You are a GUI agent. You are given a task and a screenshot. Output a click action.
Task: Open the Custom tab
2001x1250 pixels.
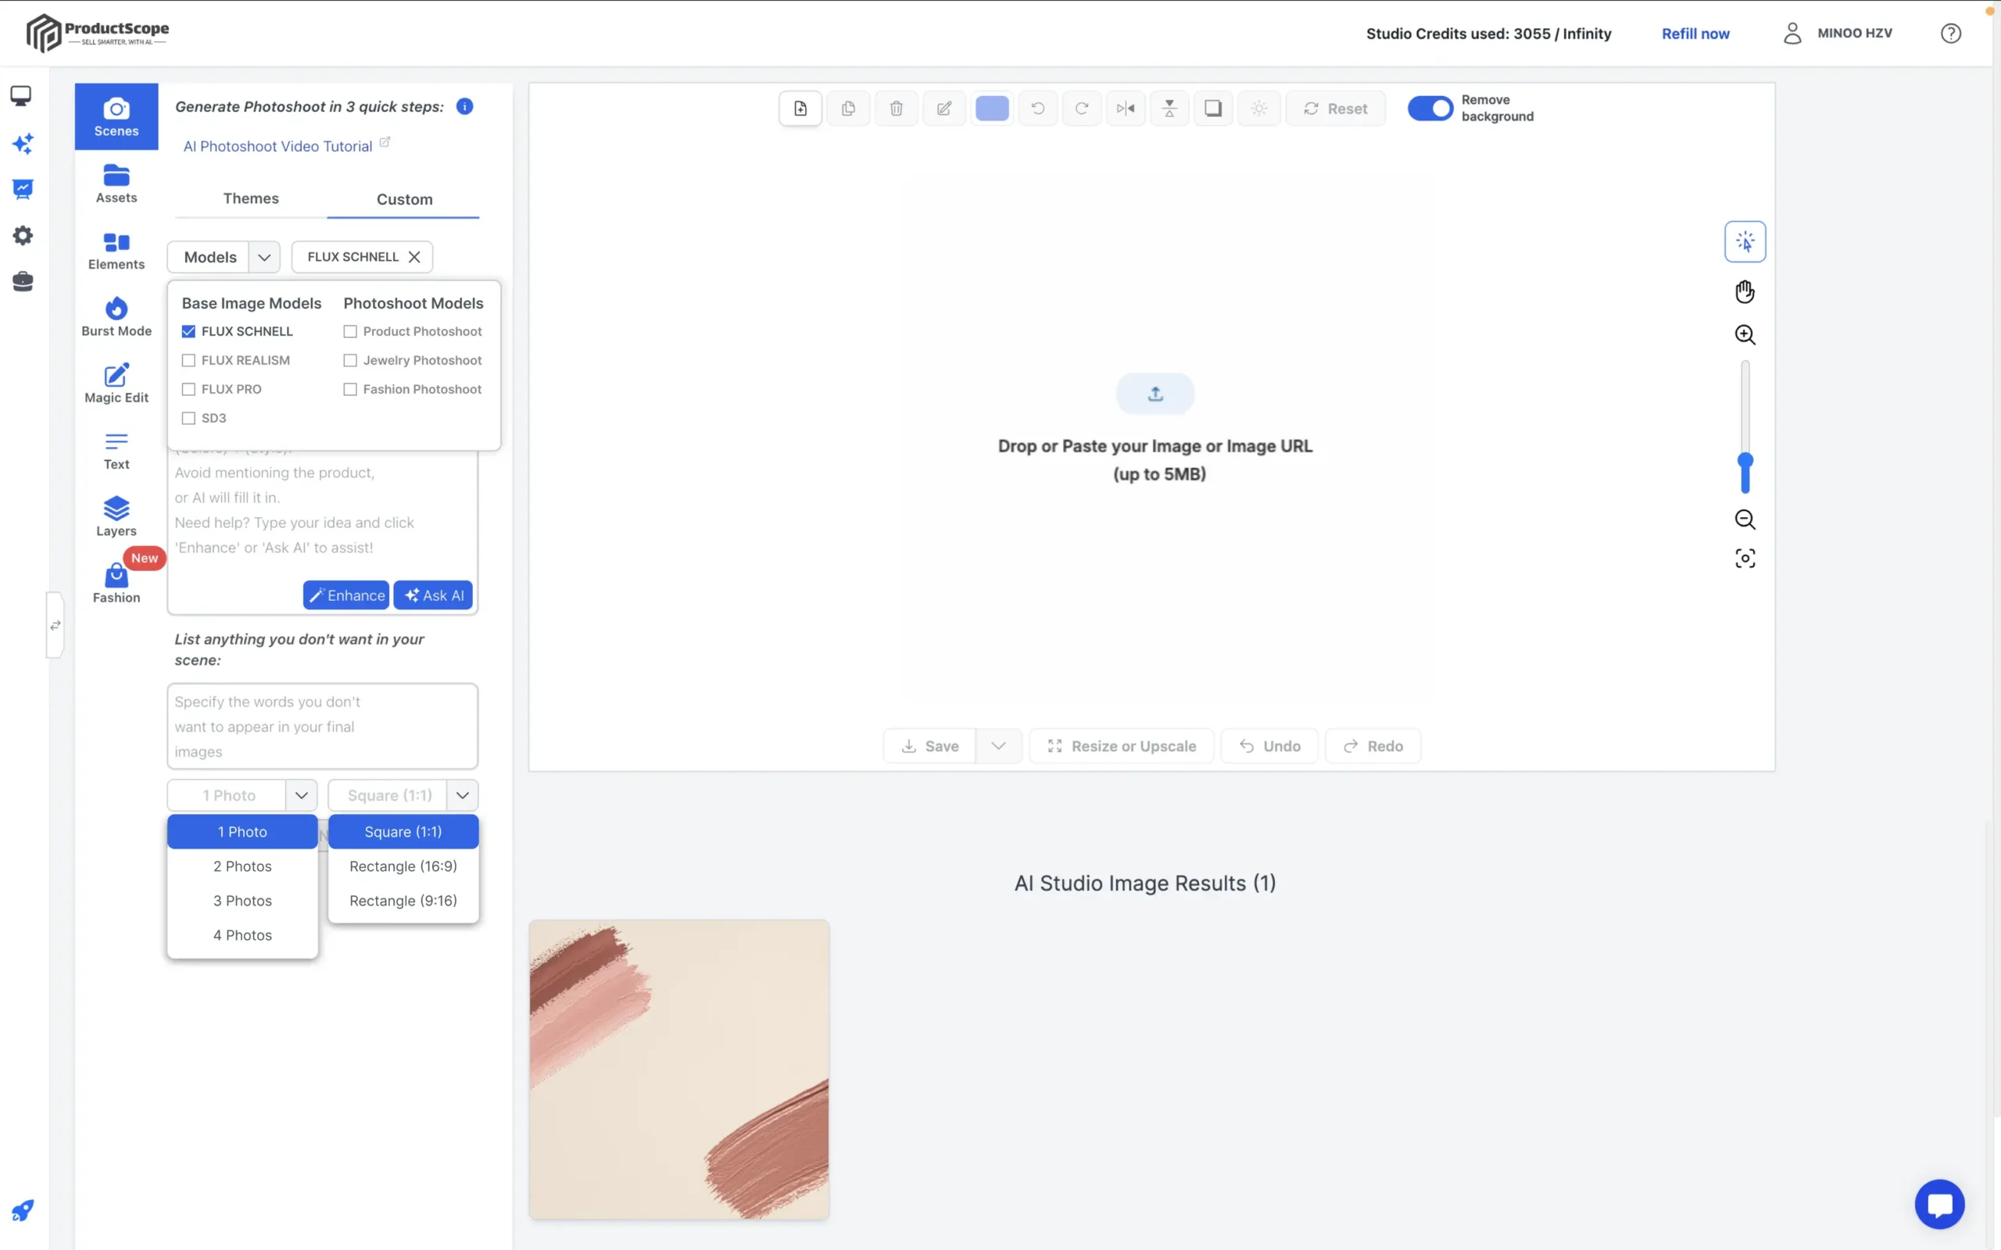click(x=404, y=199)
